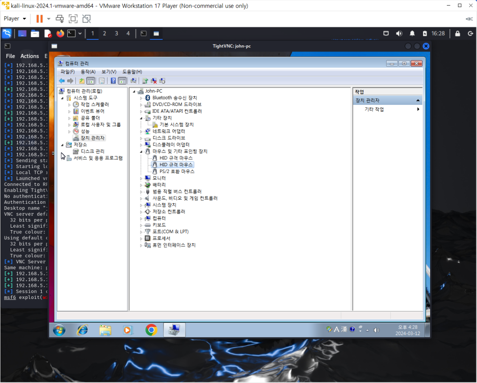Collapse the 저장소 tree node
The height and width of the screenshot is (383, 477).
62,145
